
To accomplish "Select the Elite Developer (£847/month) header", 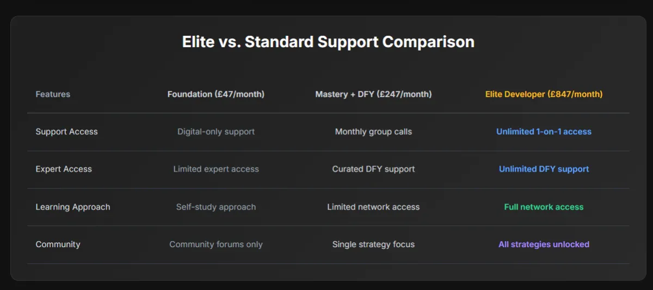I will [544, 94].
